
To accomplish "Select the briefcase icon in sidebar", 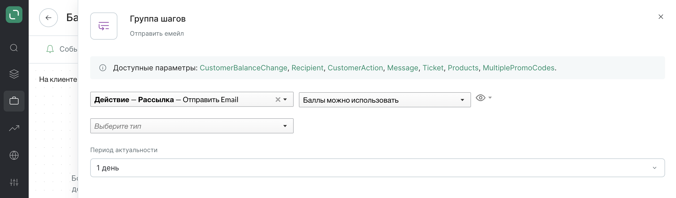I will pyautogui.click(x=14, y=101).
